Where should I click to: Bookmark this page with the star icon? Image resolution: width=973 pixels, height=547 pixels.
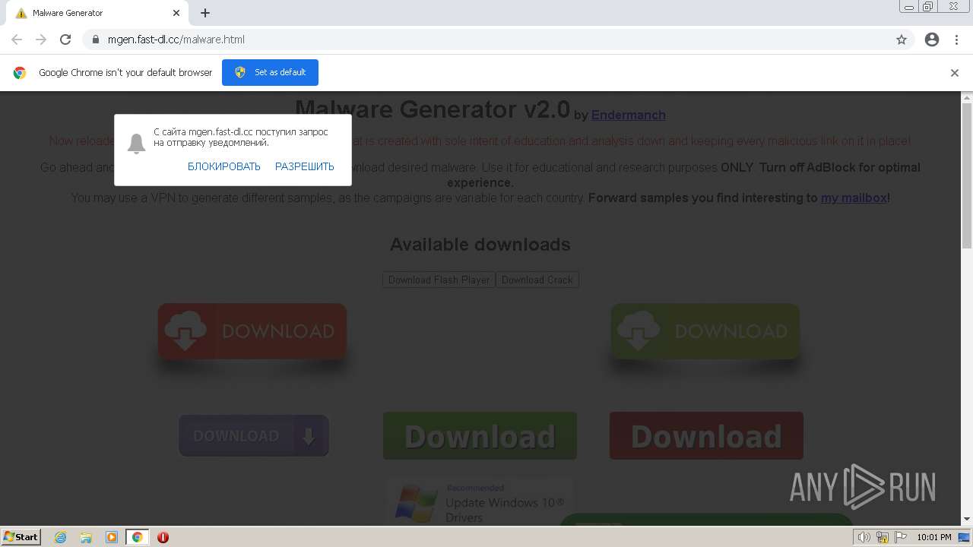(902, 40)
